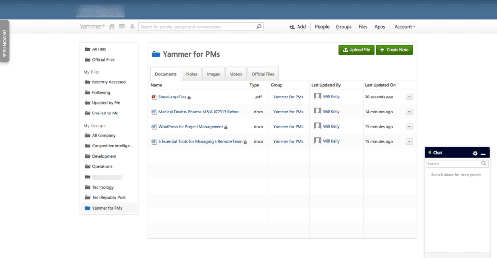Viewport: 497px width, 258px height.
Task: Click the lock icon after 5 Essential Tools
Action: point(245,142)
